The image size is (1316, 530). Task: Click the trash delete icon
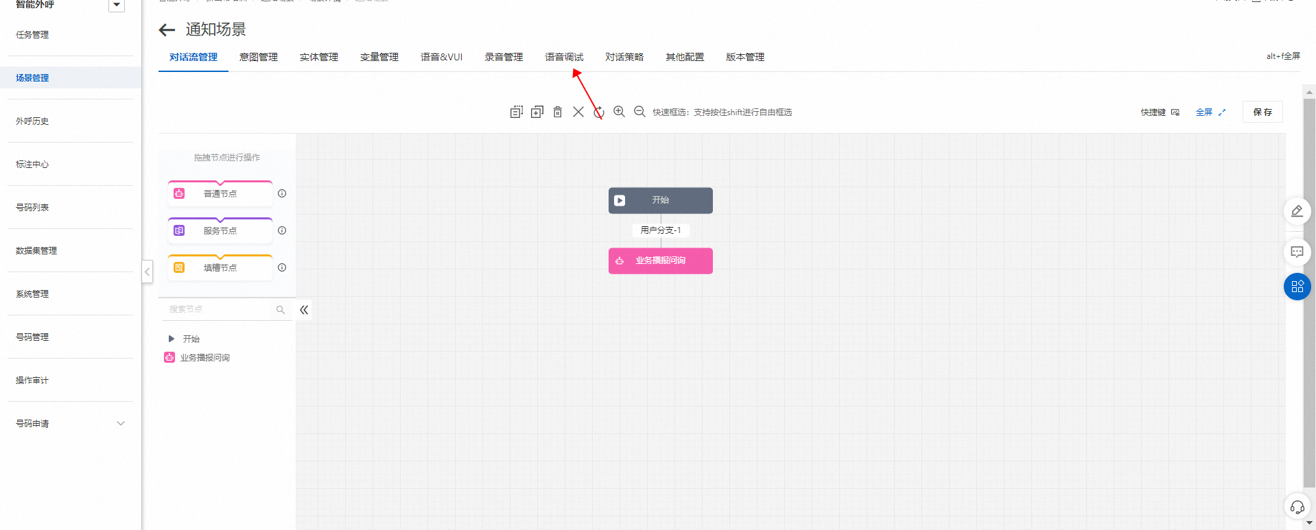coord(558,112)
